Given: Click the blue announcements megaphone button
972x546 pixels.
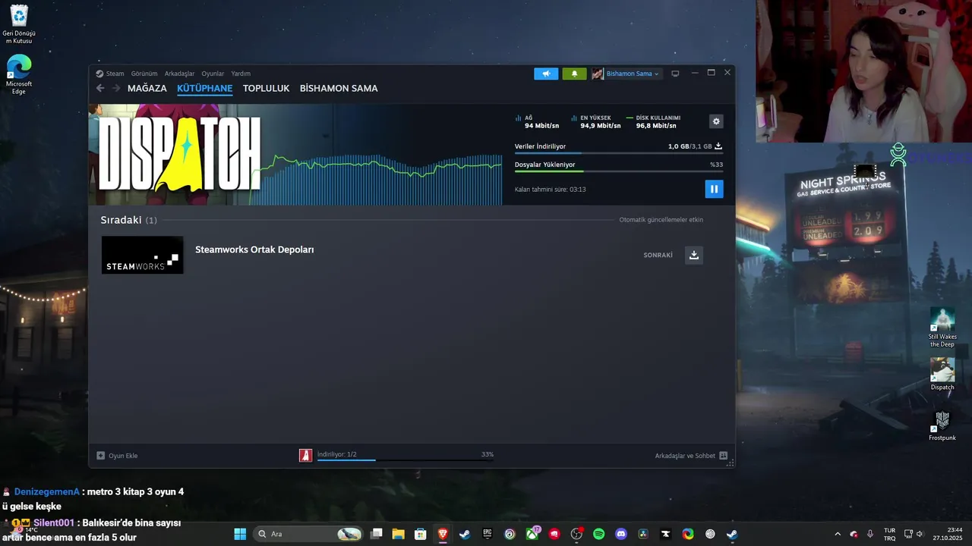Looking at the screenshot, I should tap(546, 74).
